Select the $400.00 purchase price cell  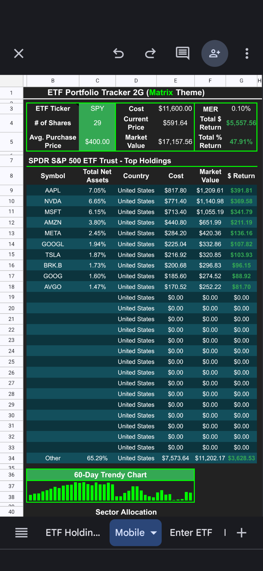point(97,142)
